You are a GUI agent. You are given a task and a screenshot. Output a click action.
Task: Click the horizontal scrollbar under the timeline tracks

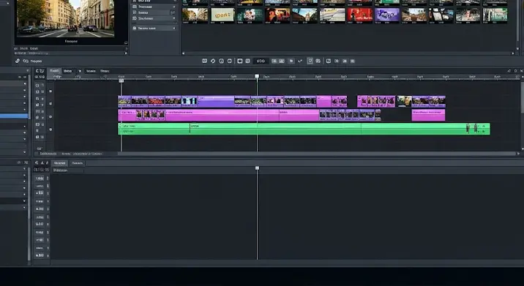tap(317, 154)
